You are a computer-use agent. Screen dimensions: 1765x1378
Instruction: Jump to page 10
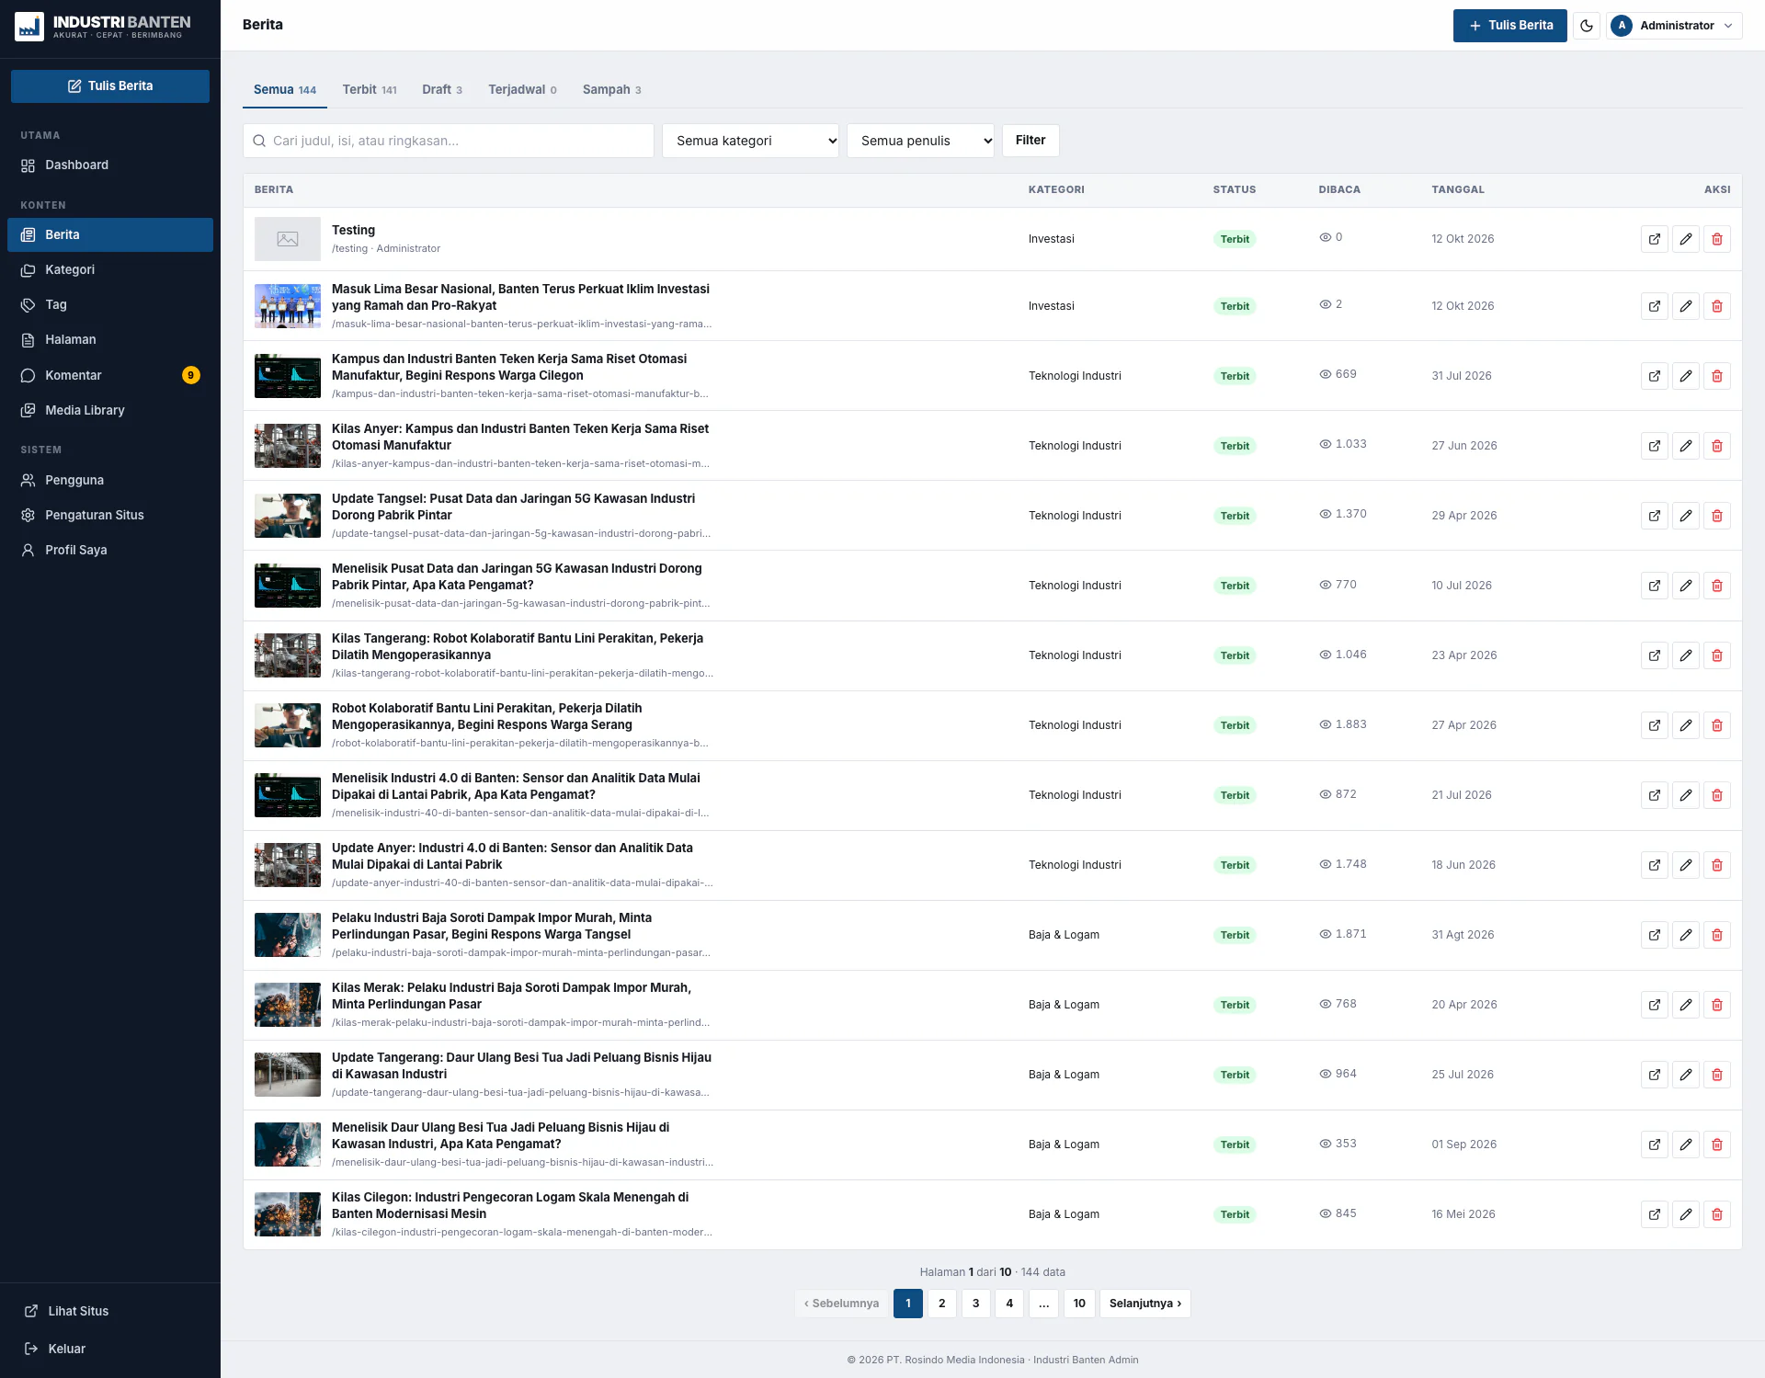click(x=1079, y=1304)
